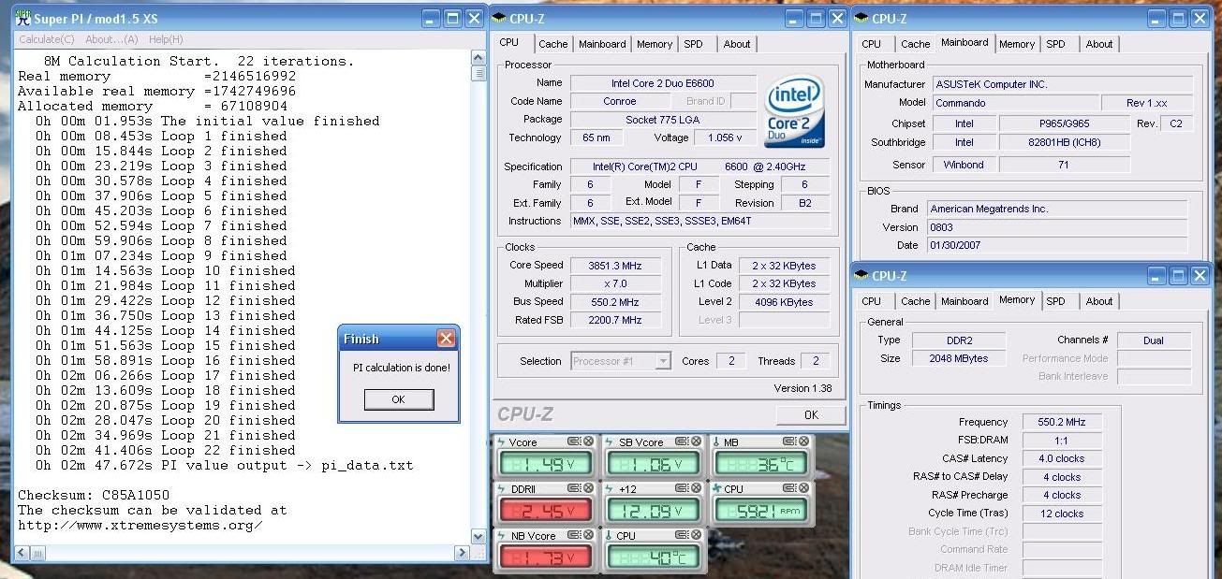The height and width of the screenshot is (579, 1222).
Task: Switch to Cache tab in CPU window
Action: point(552,44)
